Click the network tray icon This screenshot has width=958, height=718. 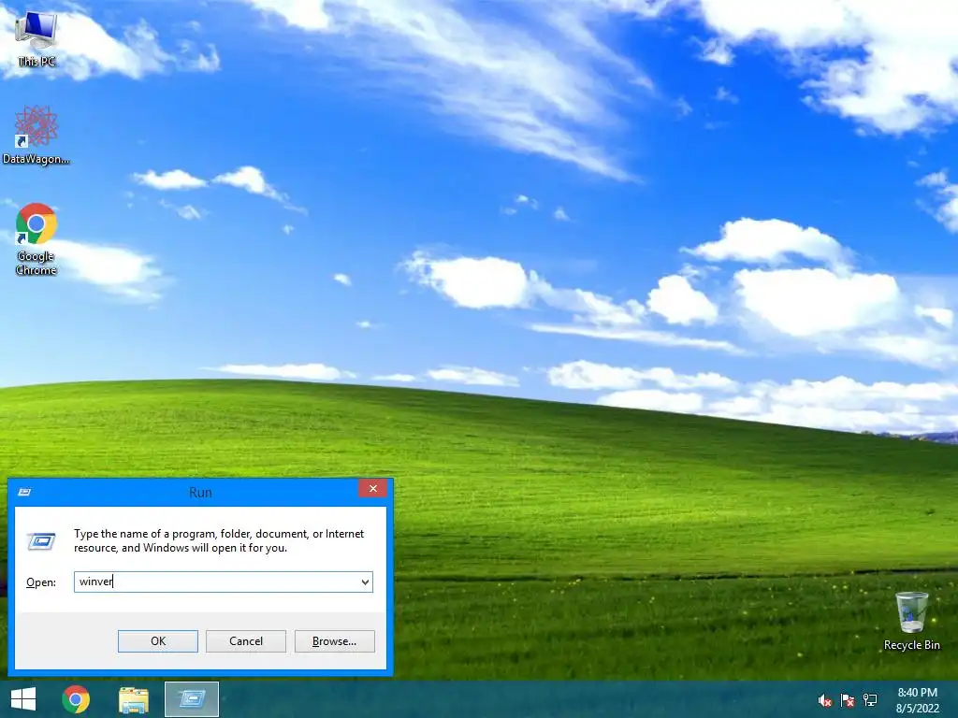(x=870, y=700)
